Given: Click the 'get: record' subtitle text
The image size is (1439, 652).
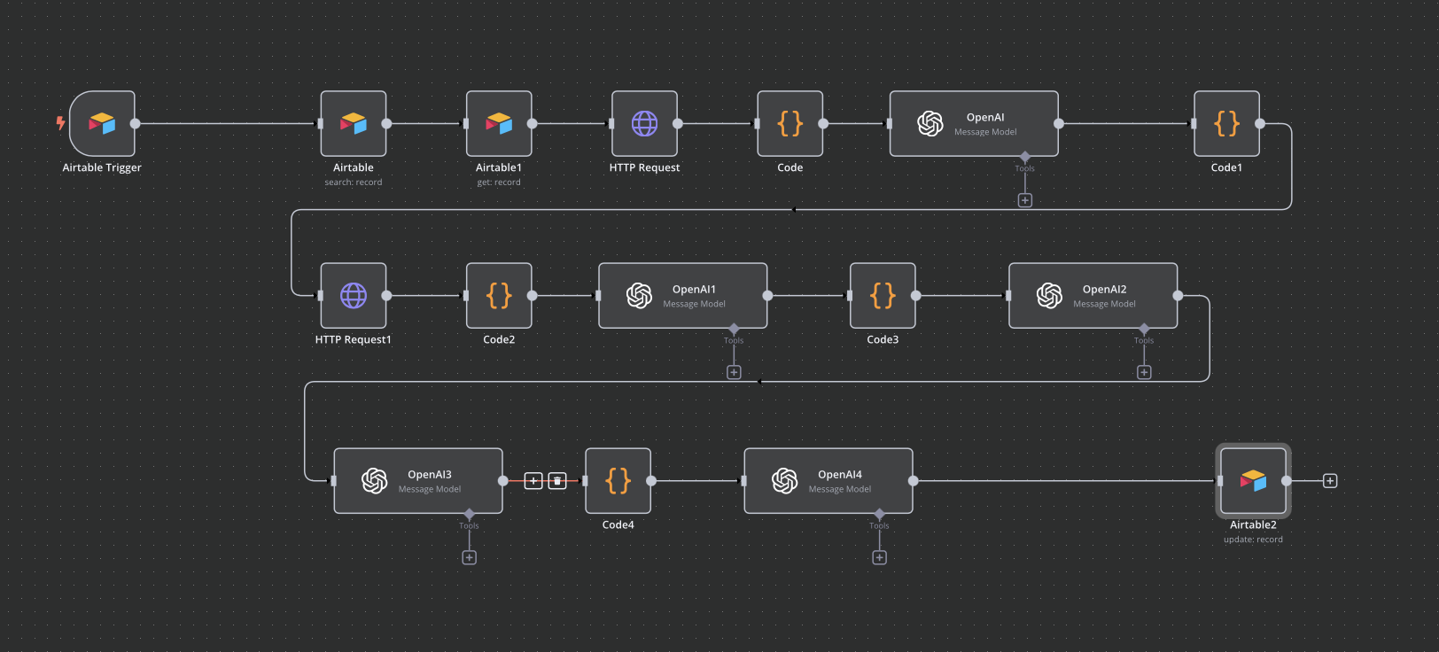Looking at the screenshot, I should [x=499, y=182].
